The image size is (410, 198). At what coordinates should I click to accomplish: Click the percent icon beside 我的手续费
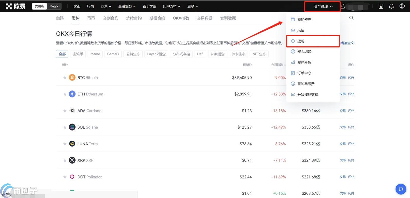(293, 84)
